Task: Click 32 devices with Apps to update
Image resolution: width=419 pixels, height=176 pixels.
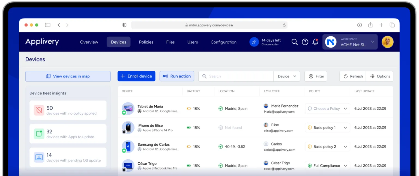Action: (68, 134)
